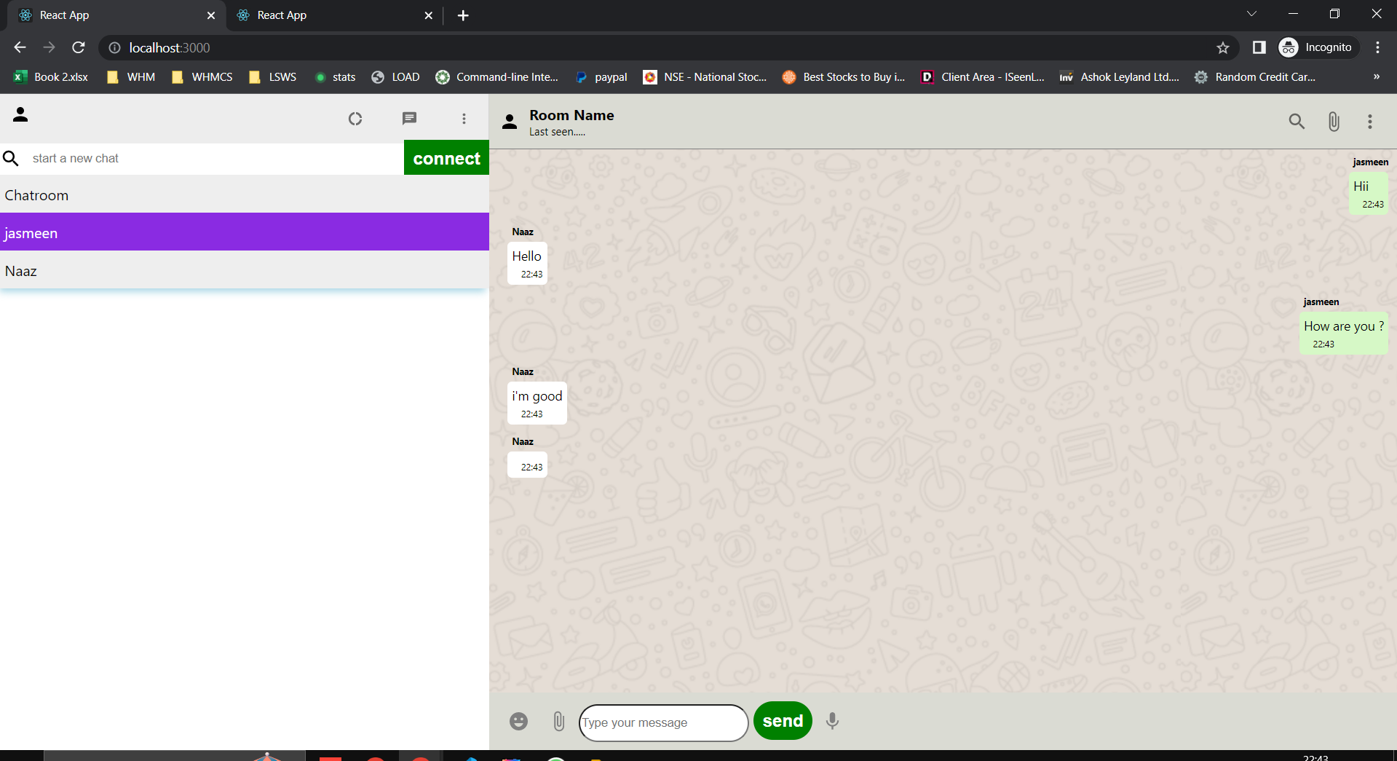The image size is (1397, 761).
Task: Start a new conversation via the chat icon
Action: coord(409,118)
